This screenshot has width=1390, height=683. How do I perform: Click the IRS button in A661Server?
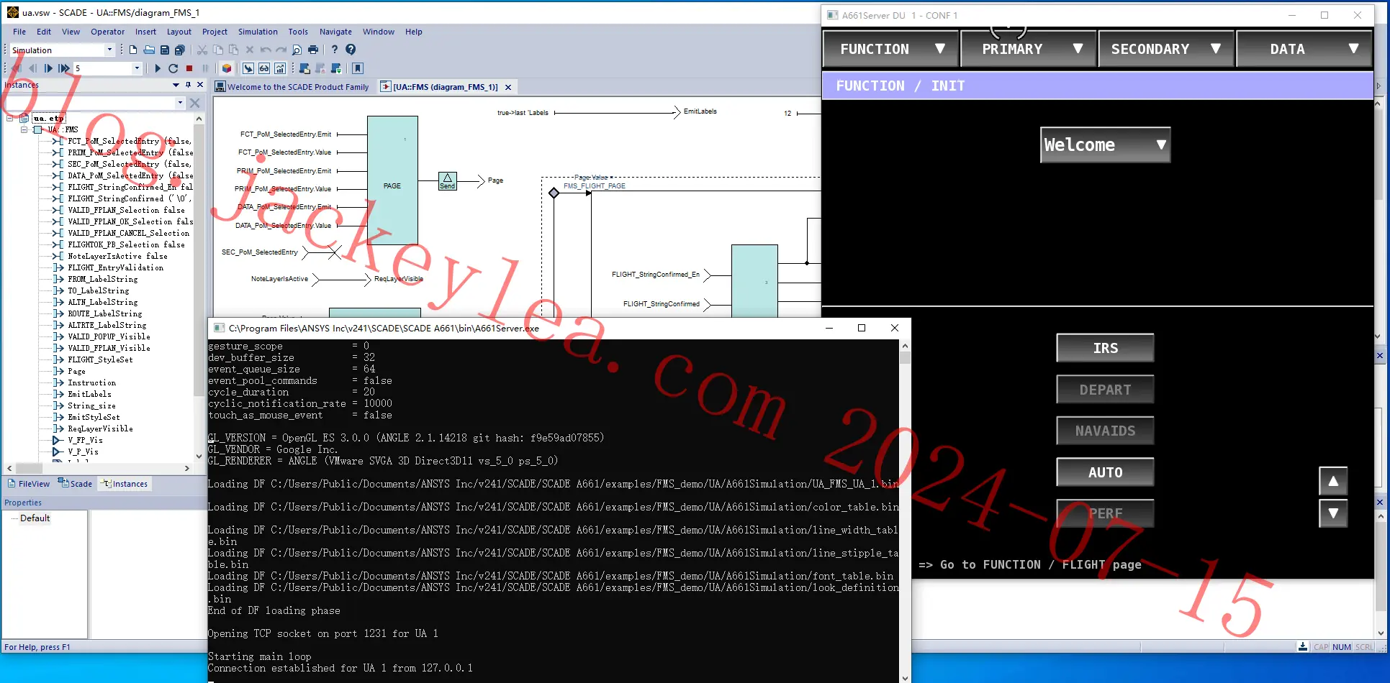point(1105,348)
